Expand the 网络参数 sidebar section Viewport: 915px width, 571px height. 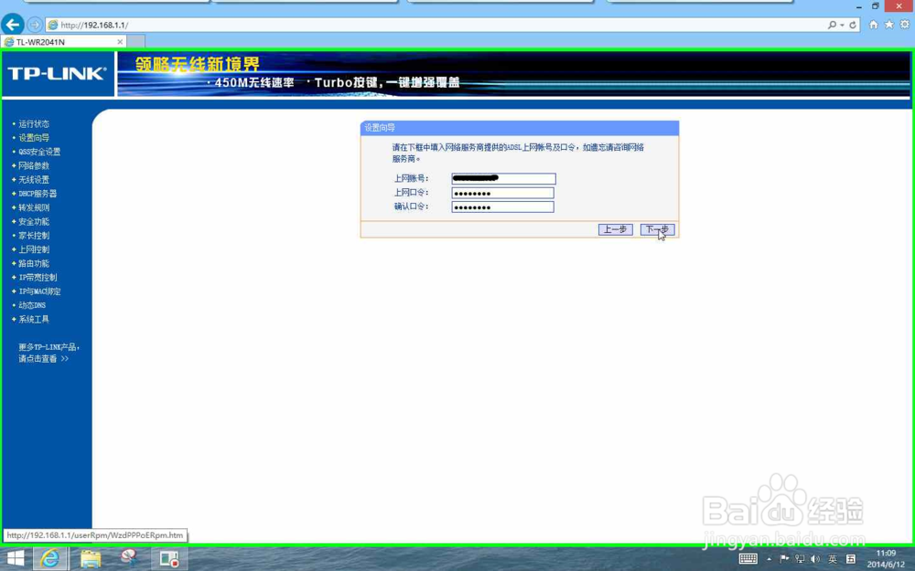pos(35,165)
